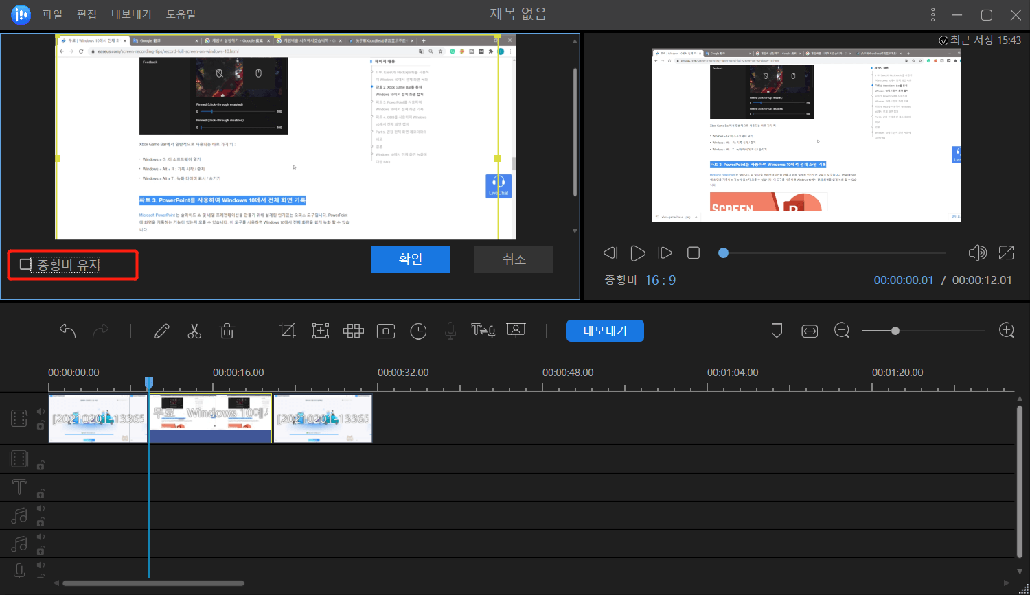Enable the 종횡비 유지 checkbox
Image resolution: width=1030 pixels, height=595 pixels.
tap(26, 265)
